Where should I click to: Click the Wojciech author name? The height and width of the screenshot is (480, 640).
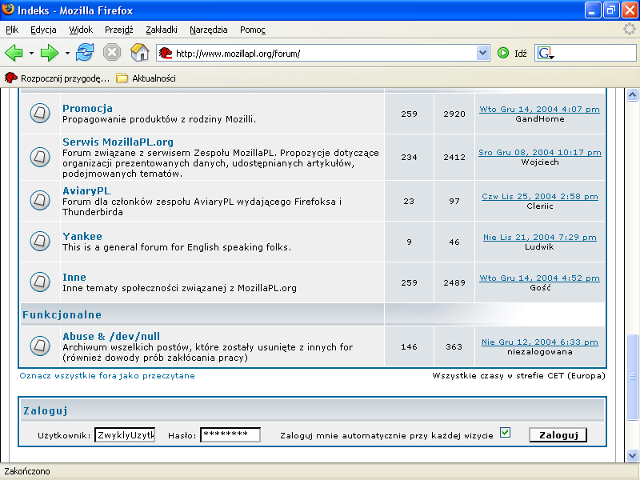pos(539,162)
